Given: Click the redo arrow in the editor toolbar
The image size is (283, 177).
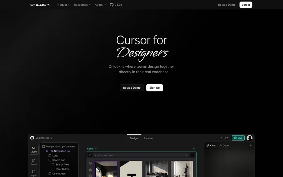Looking at the screenshot, I should point(227,138).
